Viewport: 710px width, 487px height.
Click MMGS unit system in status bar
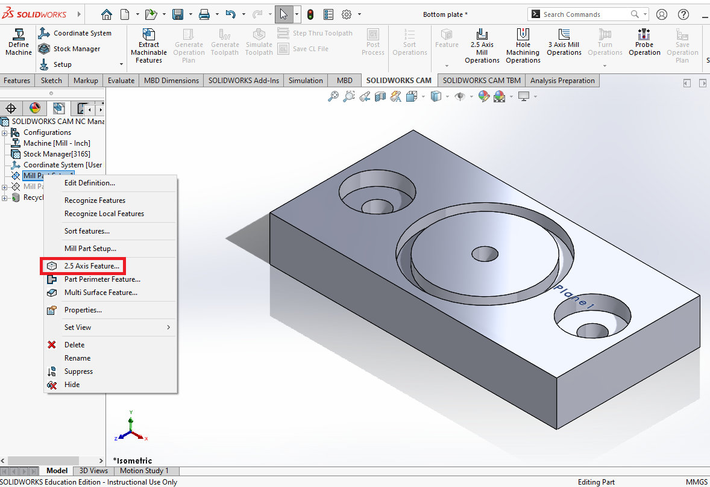(x=696, y=482)
